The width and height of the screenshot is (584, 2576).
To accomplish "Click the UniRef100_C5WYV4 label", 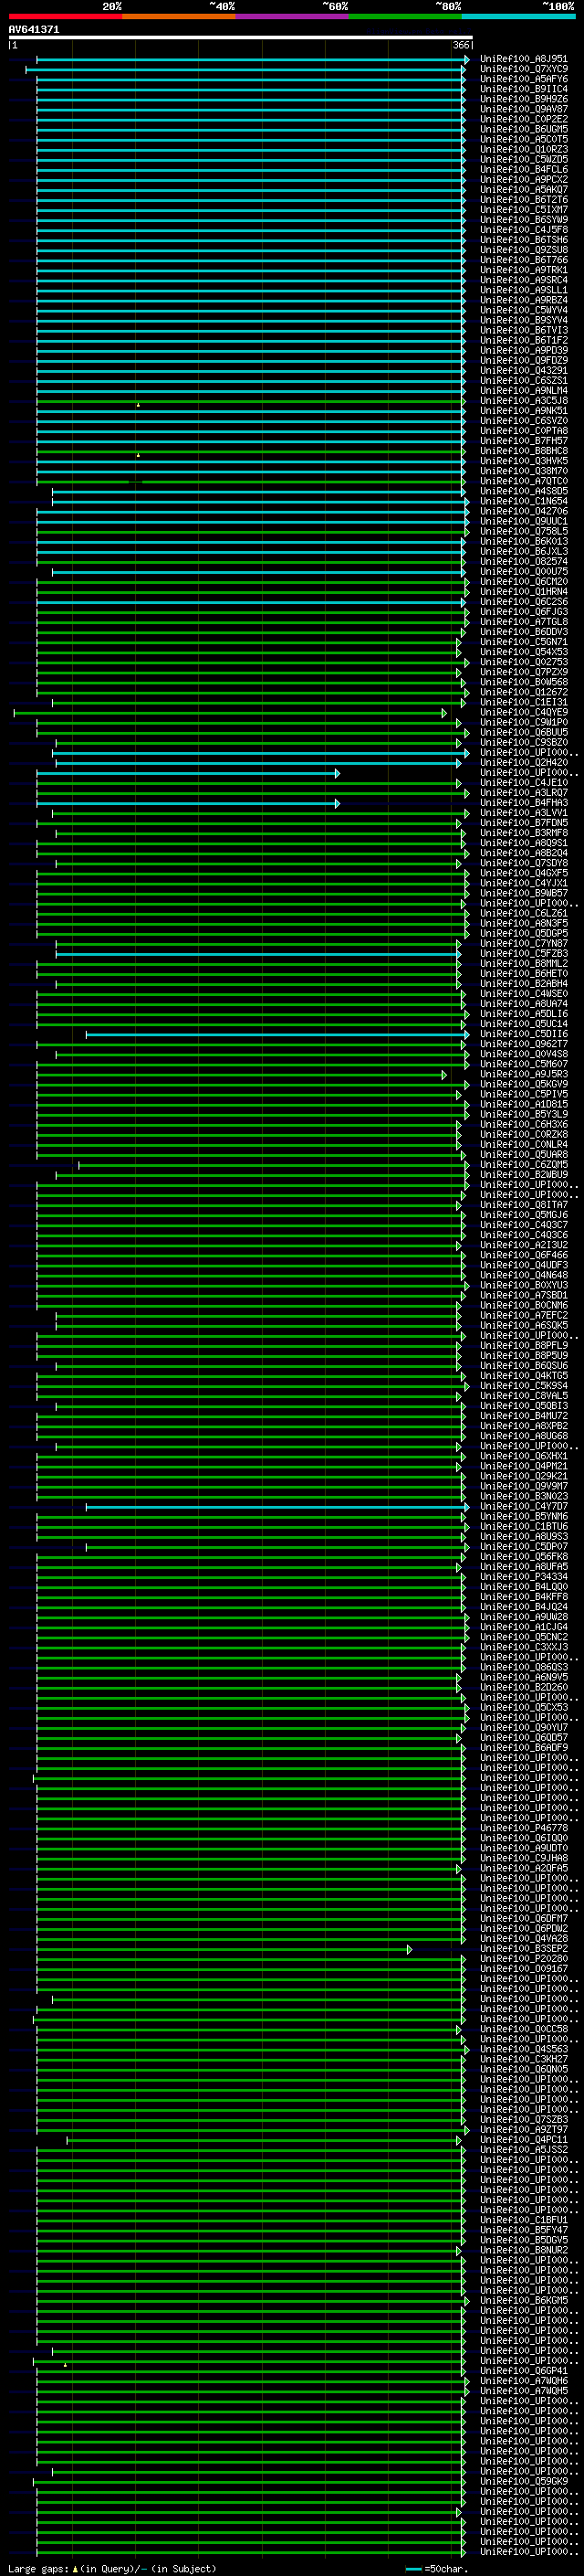I will pyautogui.click(x=524, y=310).
